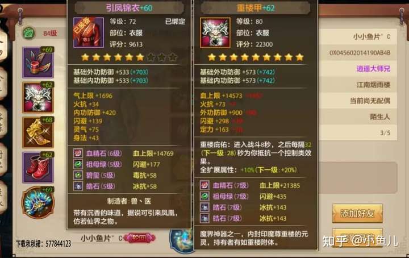Open the 逍遥大师兄 title link
The height and width of the screenshot is (258, 409).
tap(373, 69)
